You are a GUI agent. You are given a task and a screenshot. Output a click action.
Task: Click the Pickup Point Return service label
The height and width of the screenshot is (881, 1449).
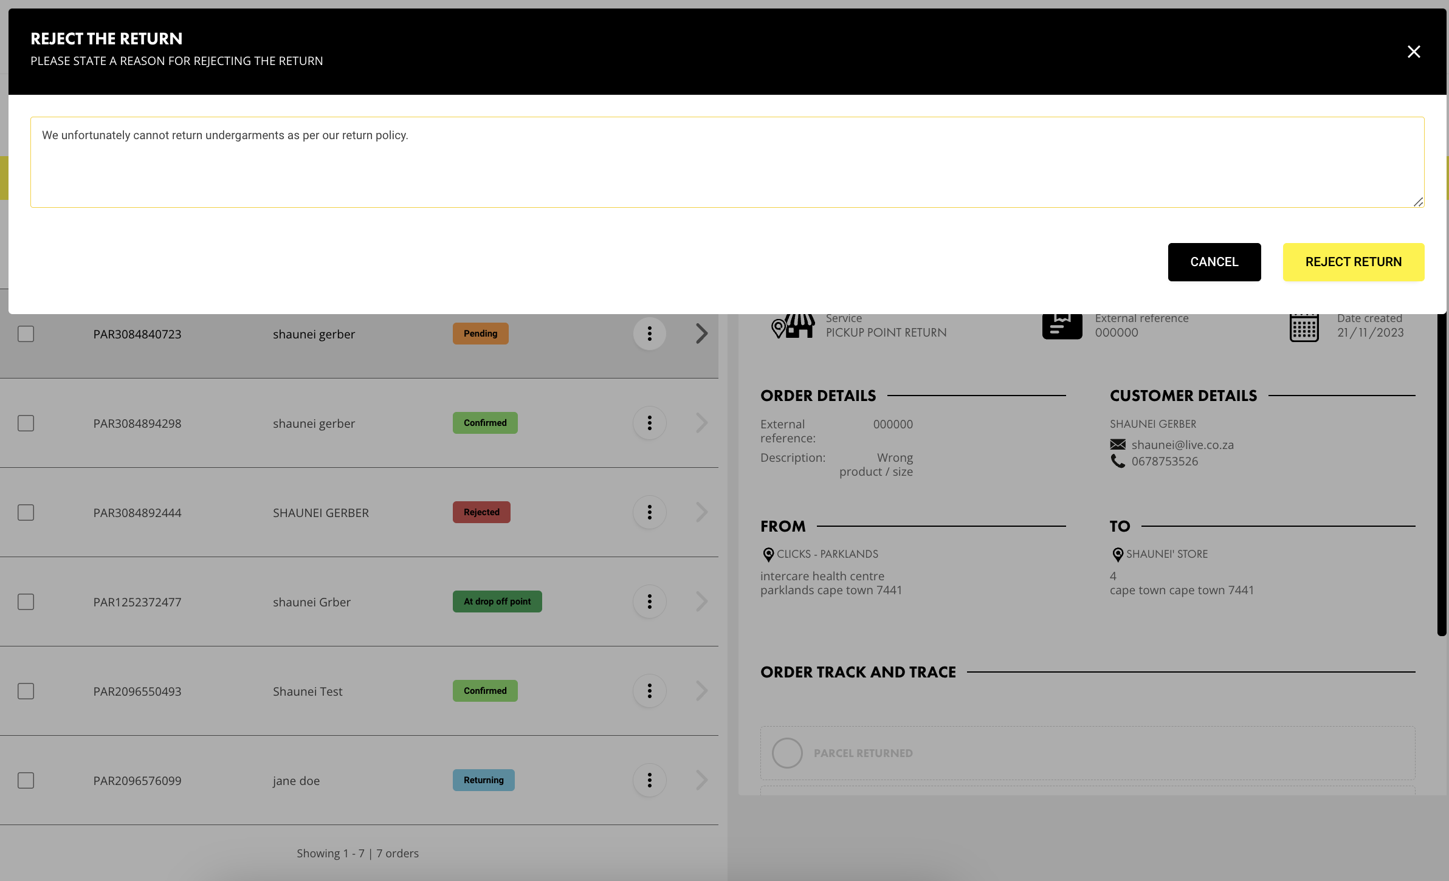click(x=886, y=332)
